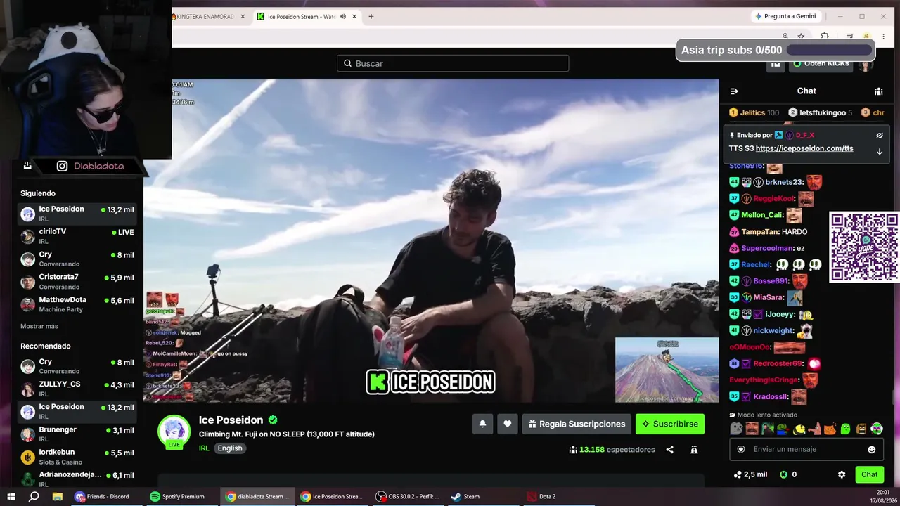The width and height of the screenshot is (900, 506).
Task: Click the verified badge next to Ice Poseidon
Action: pos(273,420)
